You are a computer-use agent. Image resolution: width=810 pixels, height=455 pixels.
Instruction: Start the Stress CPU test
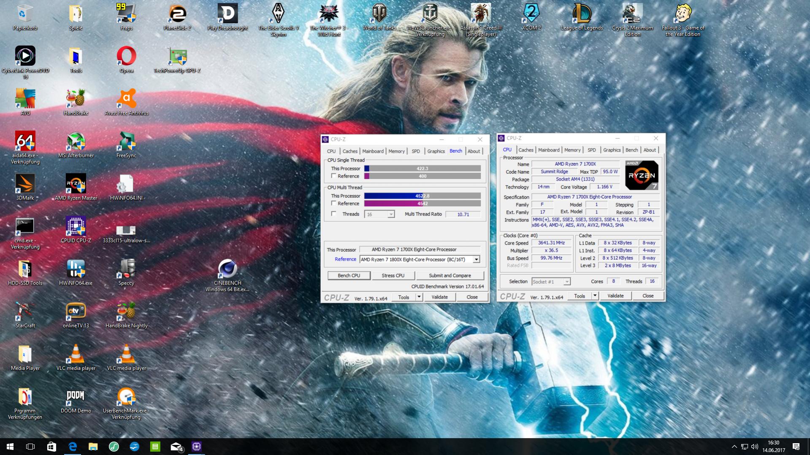(393, 275)
